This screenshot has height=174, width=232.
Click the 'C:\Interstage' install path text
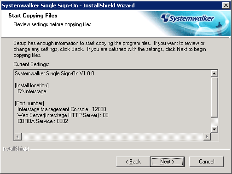(x=32, y=91)
